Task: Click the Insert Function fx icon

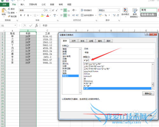Action: point(37,25)
